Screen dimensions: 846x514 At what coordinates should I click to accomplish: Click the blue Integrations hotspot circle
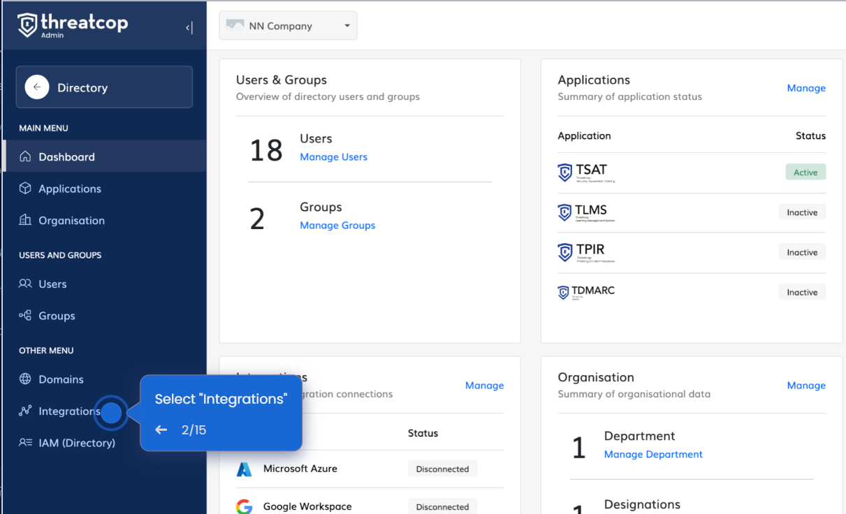pos(112,413)
